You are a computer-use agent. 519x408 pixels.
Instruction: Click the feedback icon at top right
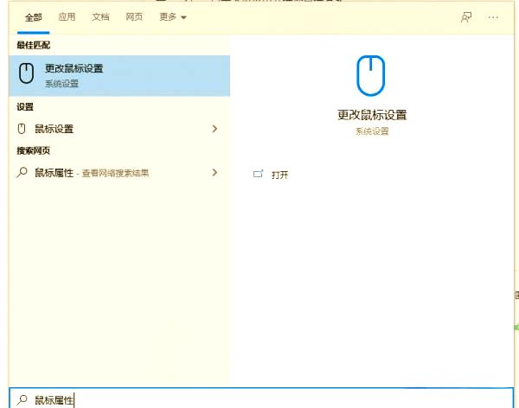tap(466, 16)
